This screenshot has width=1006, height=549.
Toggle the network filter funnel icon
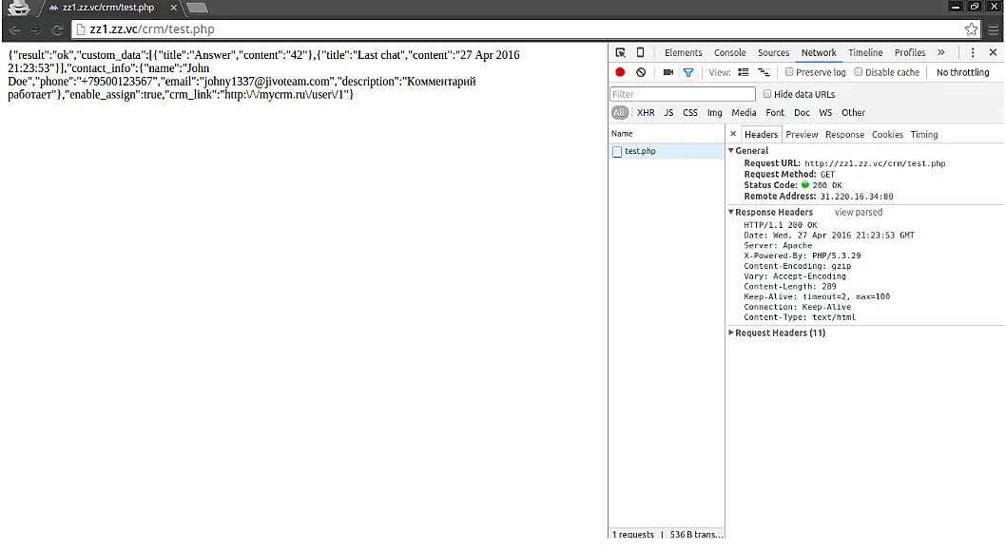pyautogui.click(x=687, y=72)
